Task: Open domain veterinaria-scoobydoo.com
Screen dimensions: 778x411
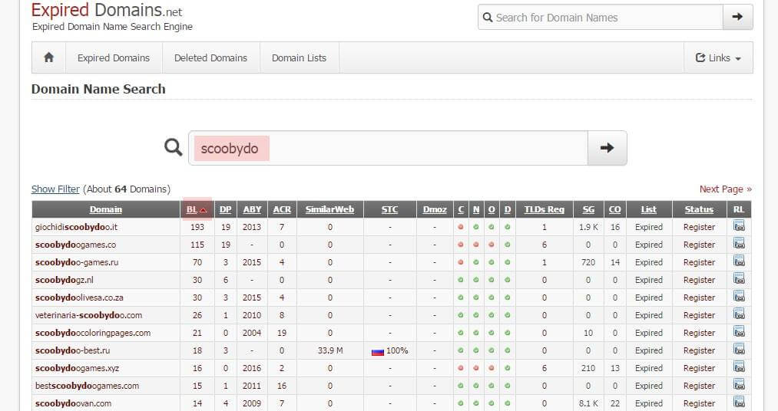Action: coord(88,315)
